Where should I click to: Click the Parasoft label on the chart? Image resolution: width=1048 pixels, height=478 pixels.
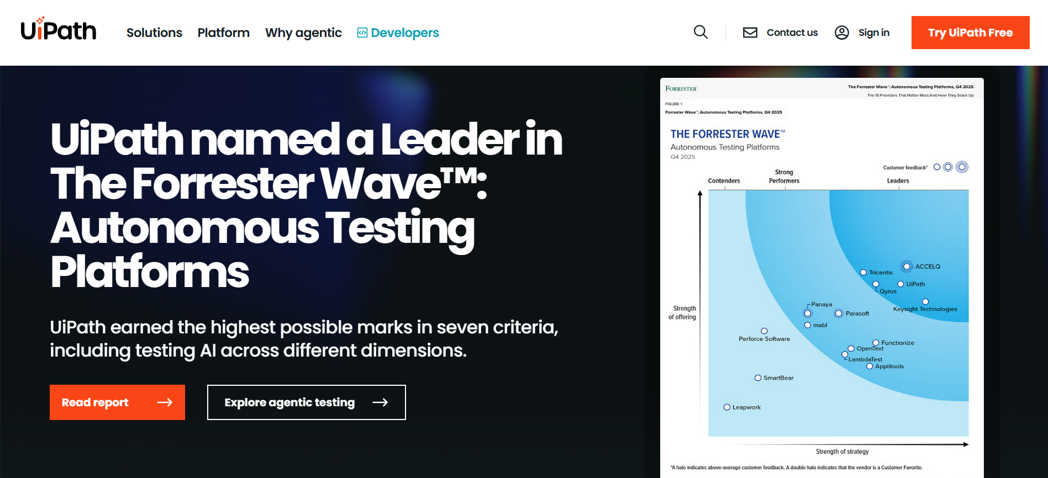(x=857, y=314)
